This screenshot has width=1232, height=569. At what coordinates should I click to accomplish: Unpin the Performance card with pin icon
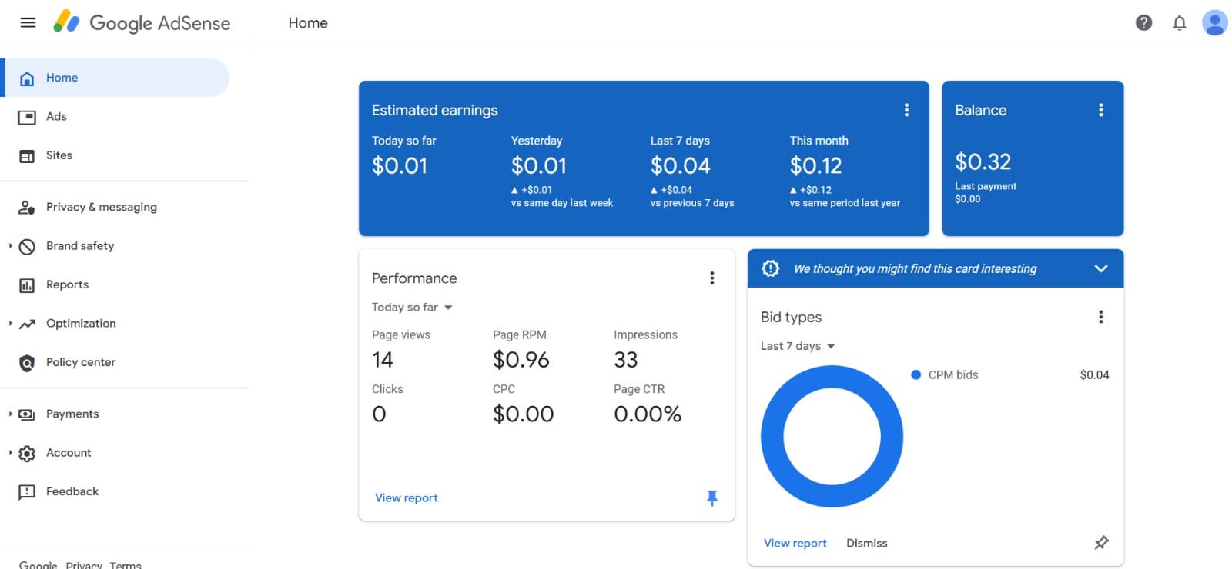point(712,498)
